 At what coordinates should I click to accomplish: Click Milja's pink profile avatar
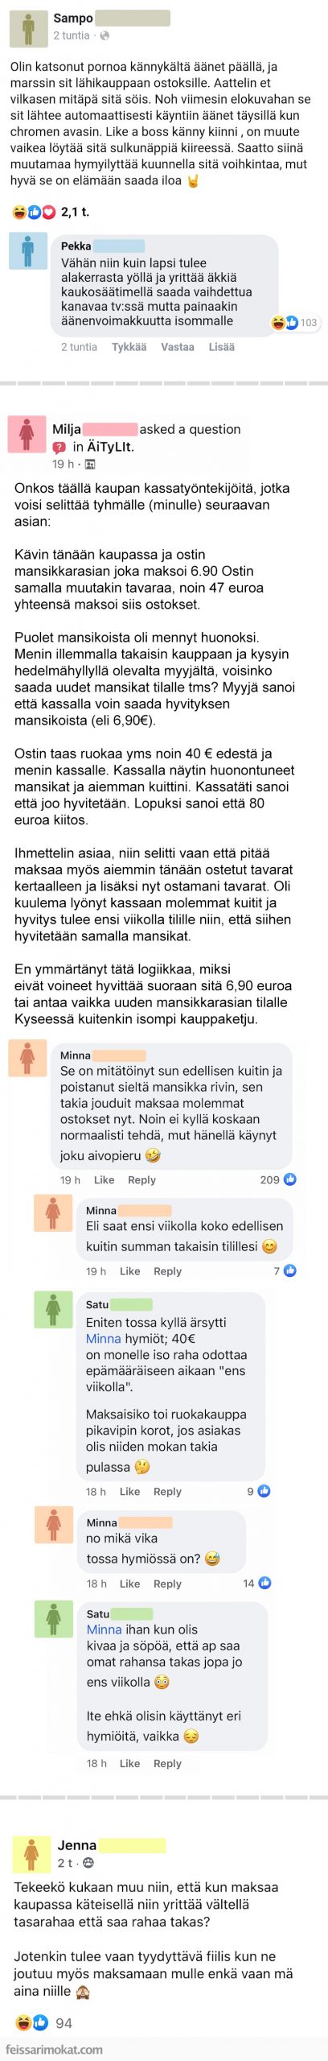(27, 434)
